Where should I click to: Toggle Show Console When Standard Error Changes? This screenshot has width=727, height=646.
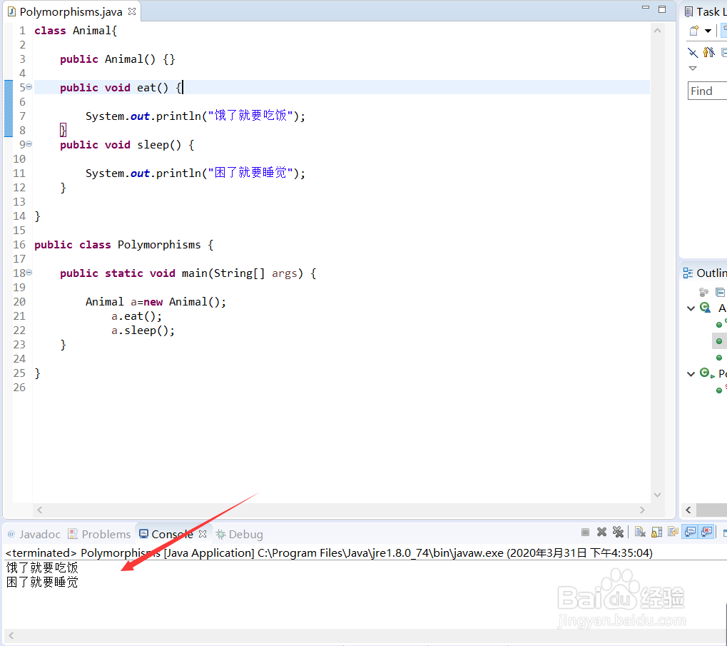[x=706, y=533]
